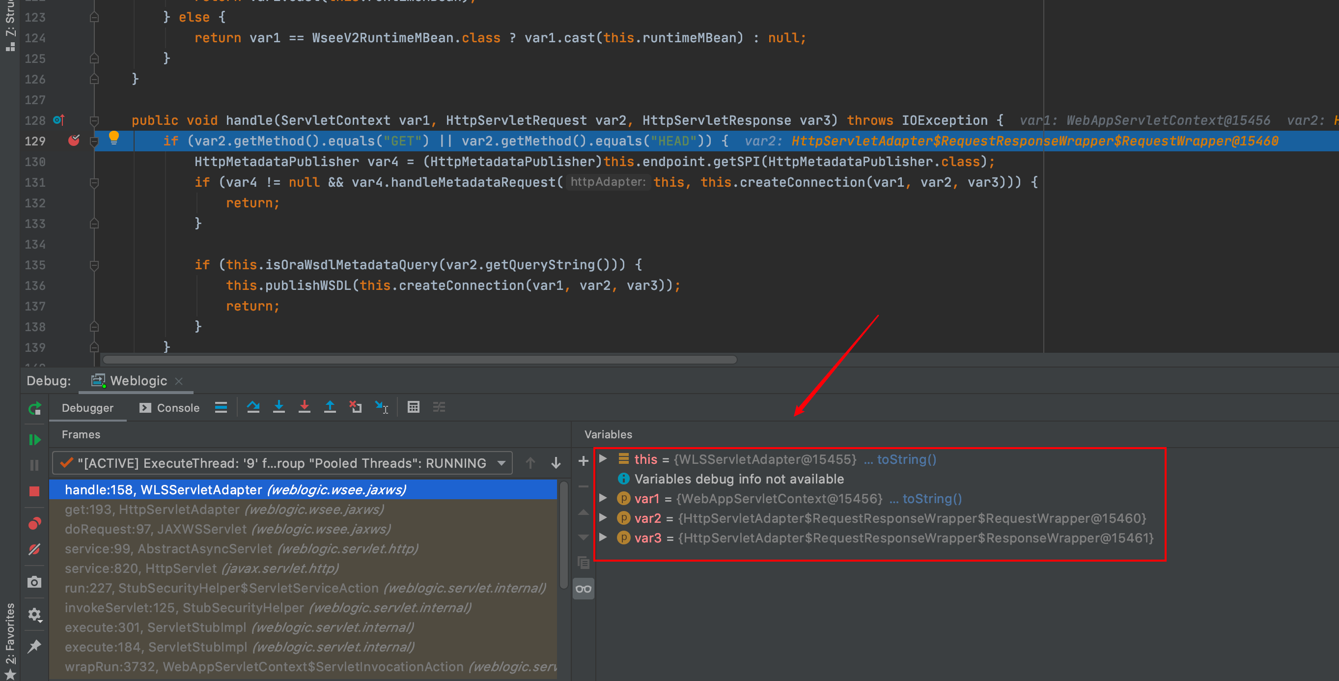
Task: Click Resume Program green icon
Action: point(34,440)
